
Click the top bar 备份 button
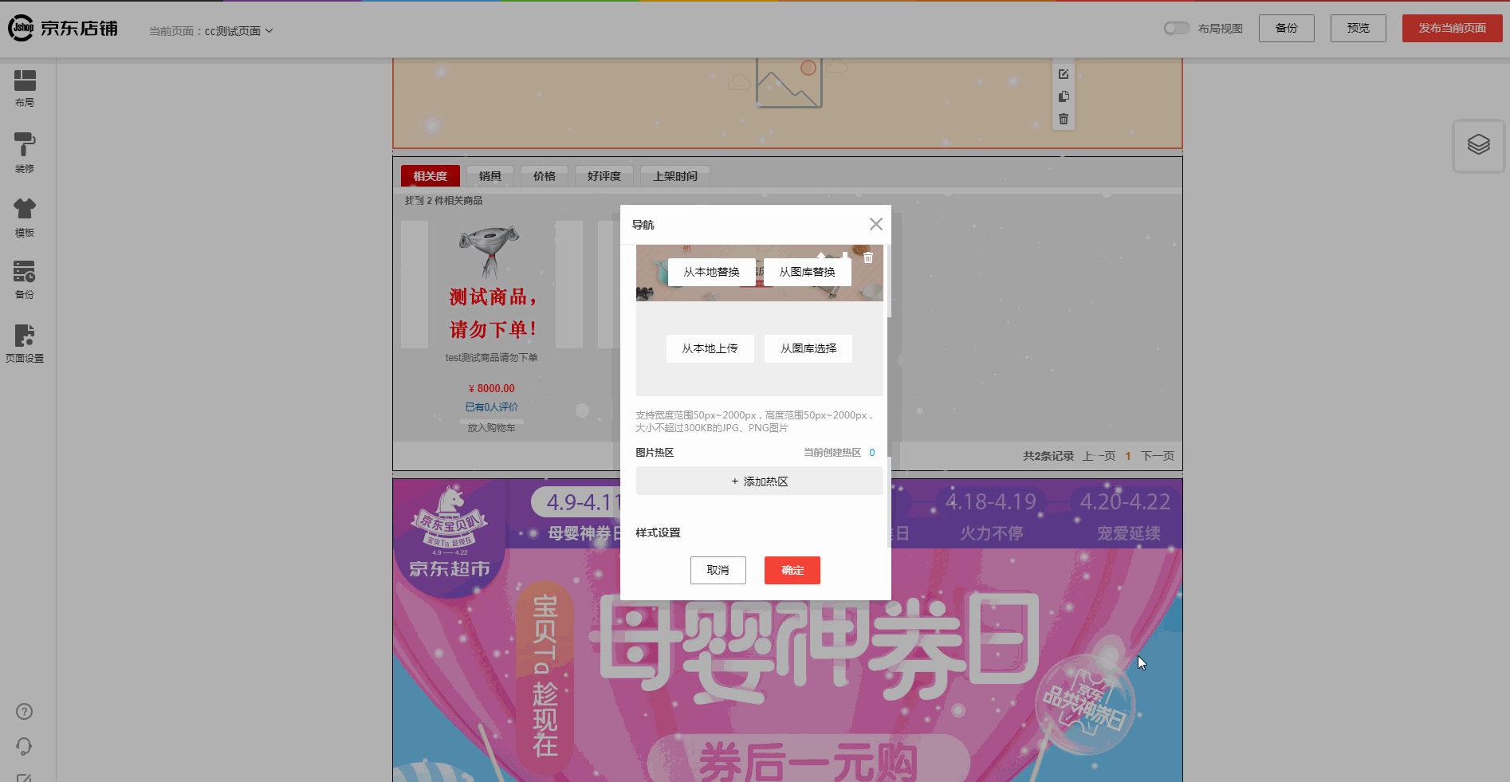pyautogui.click(x=1287, y=28)
